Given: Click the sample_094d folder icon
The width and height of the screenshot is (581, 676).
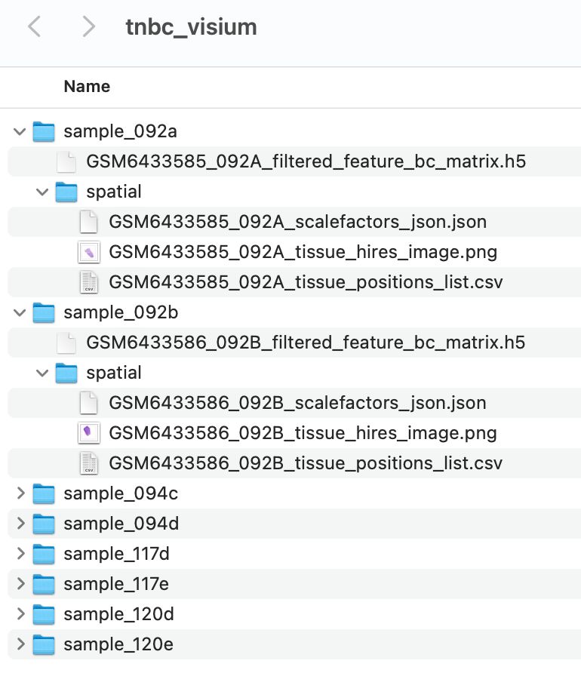Looking at the screenshot, I should tap(44, 524).
